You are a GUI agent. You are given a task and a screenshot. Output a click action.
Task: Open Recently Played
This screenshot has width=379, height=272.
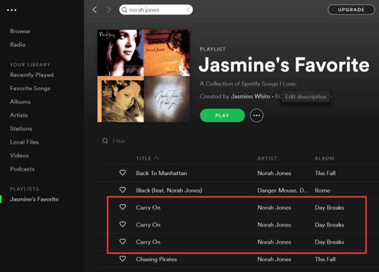pos(32,75)
